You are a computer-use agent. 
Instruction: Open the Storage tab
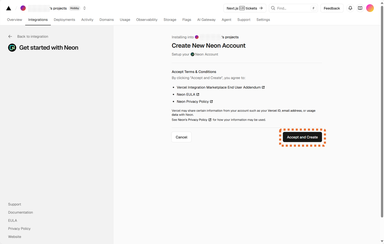coord(170,20)
